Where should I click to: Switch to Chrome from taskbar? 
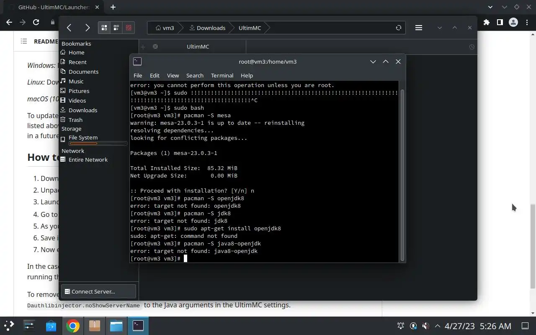(x=73, y=325)
